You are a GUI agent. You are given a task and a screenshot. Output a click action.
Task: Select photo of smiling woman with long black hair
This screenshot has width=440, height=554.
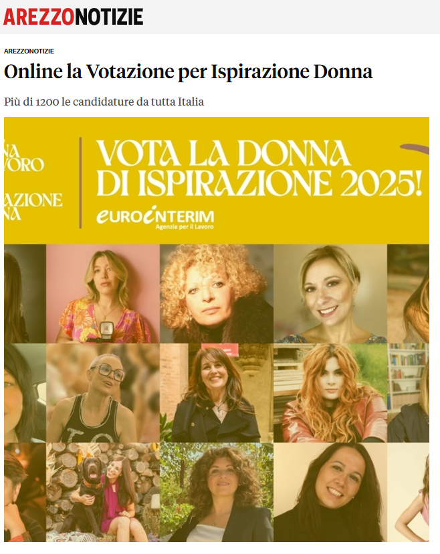(330, 492)
